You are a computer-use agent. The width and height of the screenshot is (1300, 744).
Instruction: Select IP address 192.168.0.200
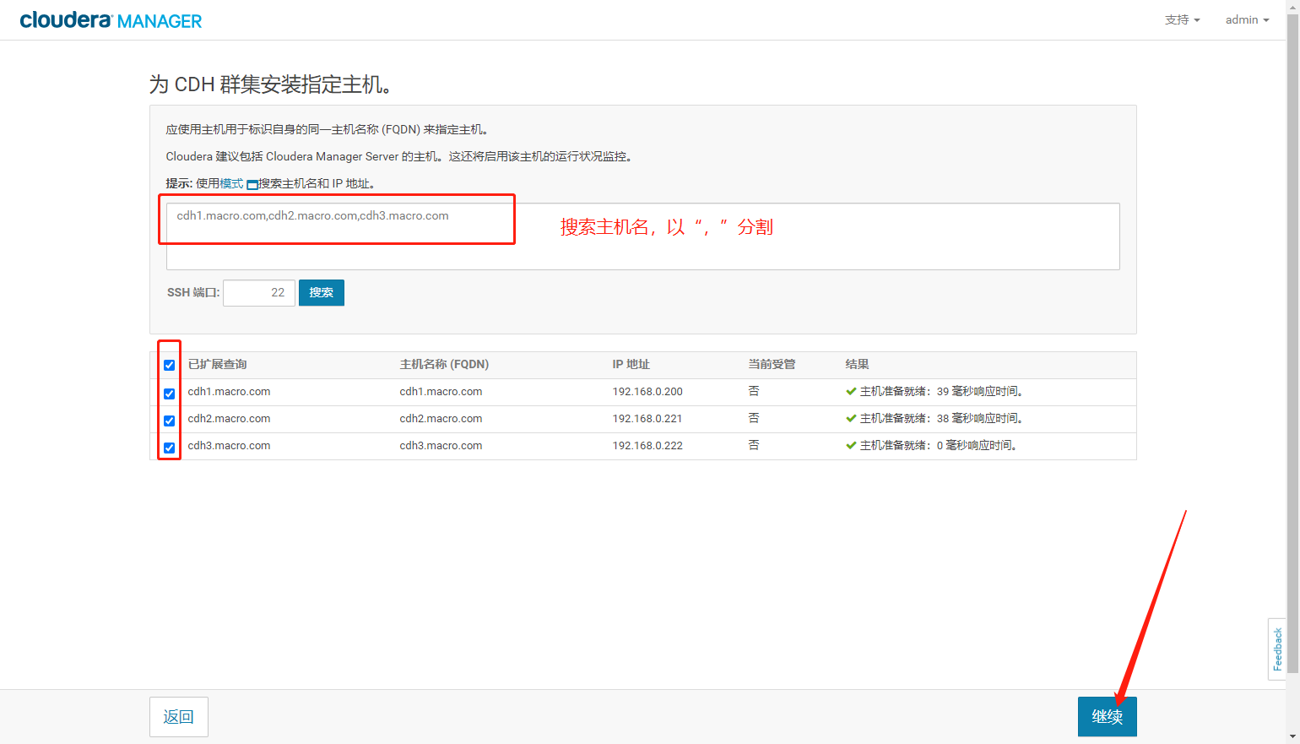coord(647,392)
